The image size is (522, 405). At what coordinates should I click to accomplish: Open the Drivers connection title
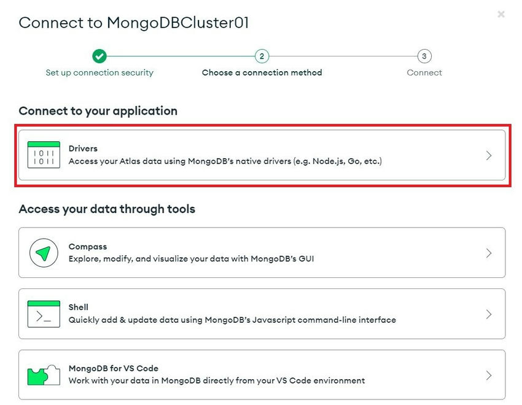(x=83, y=148)
